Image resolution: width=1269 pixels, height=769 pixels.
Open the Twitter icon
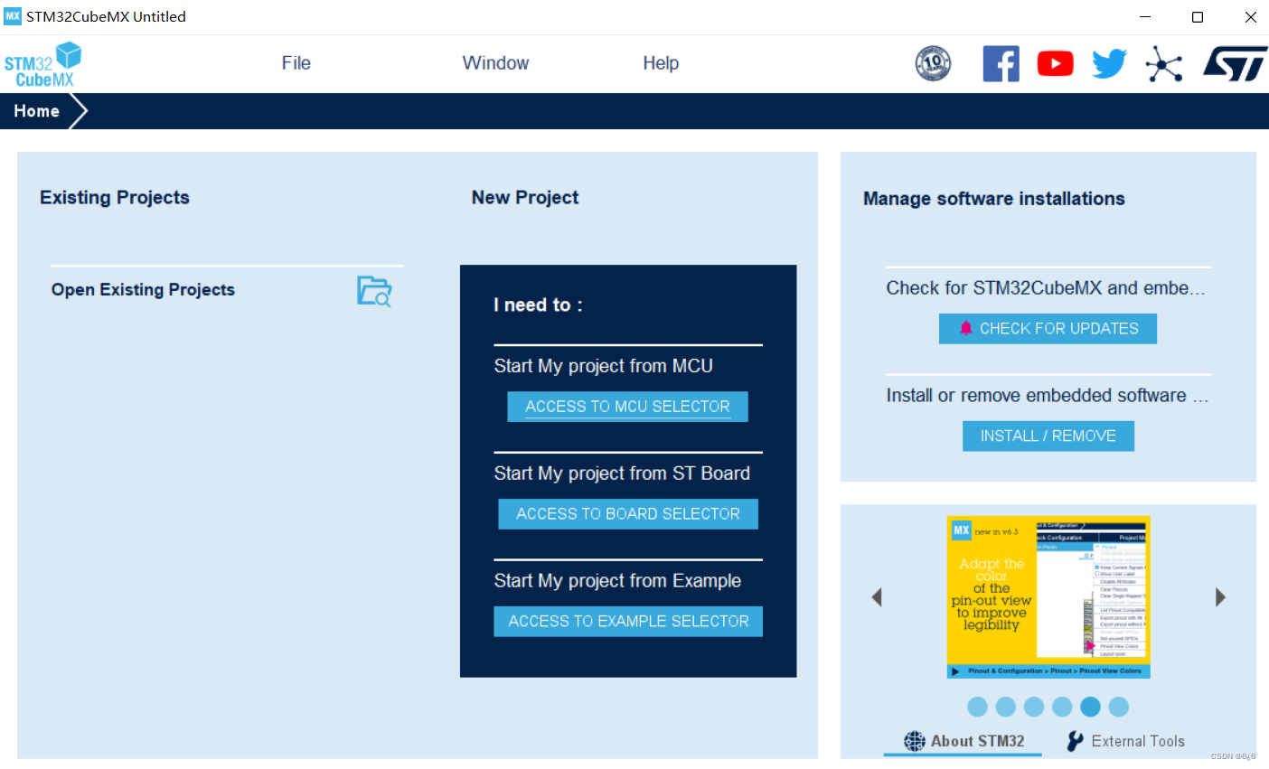[1109, 63]
